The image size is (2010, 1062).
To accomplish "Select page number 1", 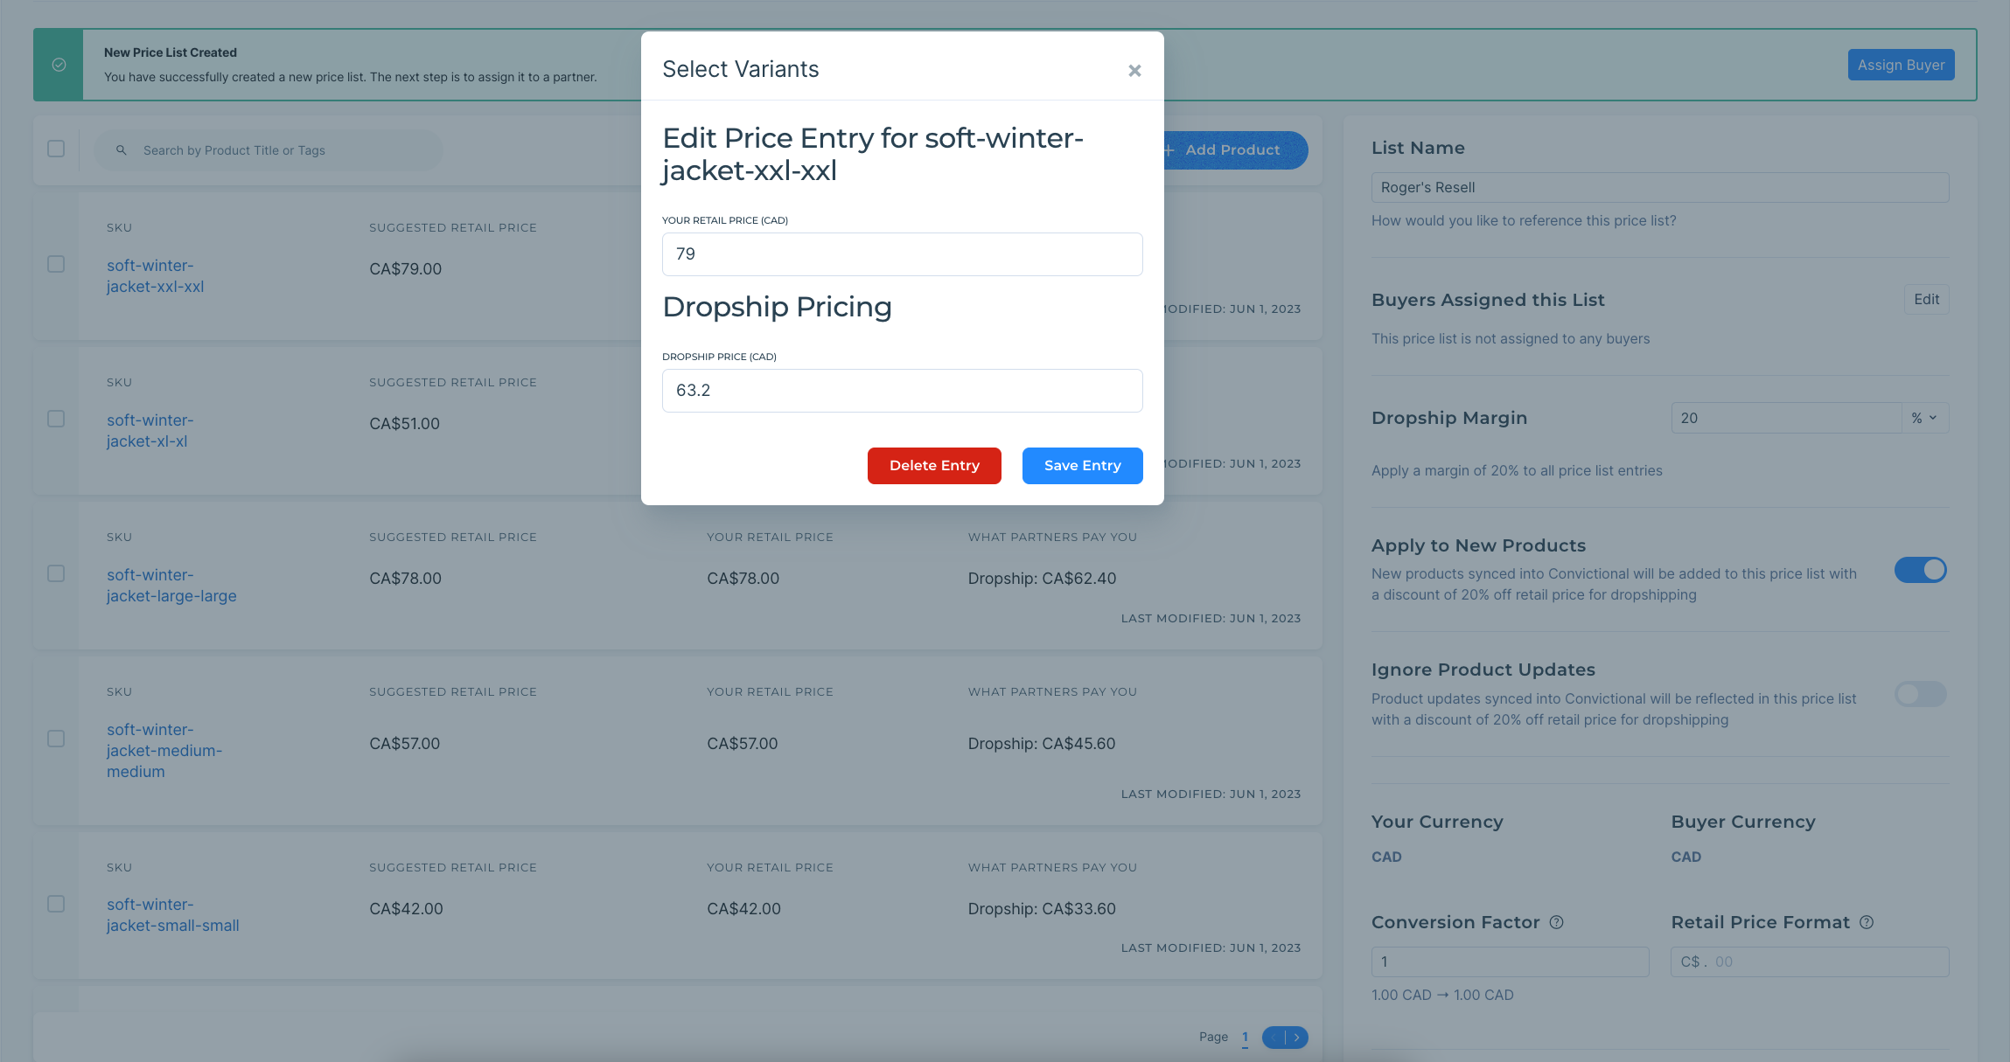I will (1245, 1038).
